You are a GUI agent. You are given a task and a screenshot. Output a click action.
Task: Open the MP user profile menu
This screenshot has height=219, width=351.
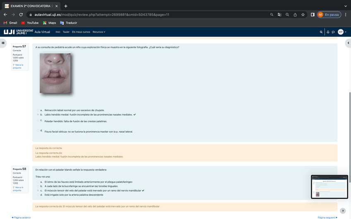pyautogui.click(x=341, y=32)
